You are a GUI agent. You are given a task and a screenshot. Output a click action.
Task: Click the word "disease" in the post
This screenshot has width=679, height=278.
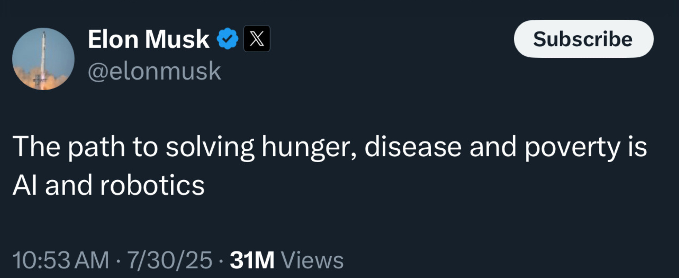tap(413, 147)
